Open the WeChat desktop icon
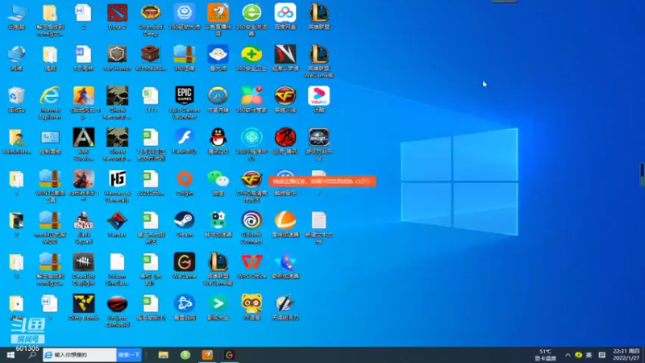This screenshot has height=363, width=645. click(218, 179)
